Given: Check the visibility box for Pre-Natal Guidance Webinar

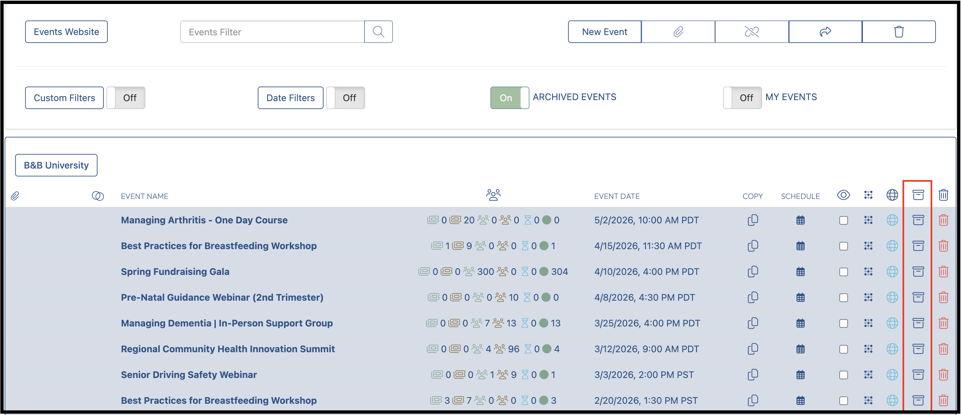Looking at the screenshot, I should tap(843, 298).
